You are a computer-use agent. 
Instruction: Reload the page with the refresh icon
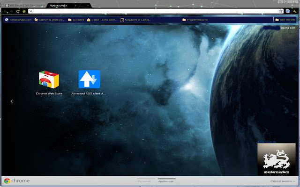coord(18,11)
